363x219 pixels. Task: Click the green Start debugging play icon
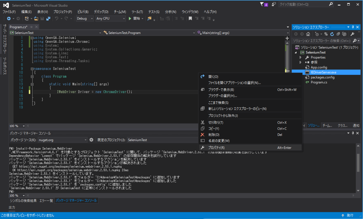click(x=130, y=18)
